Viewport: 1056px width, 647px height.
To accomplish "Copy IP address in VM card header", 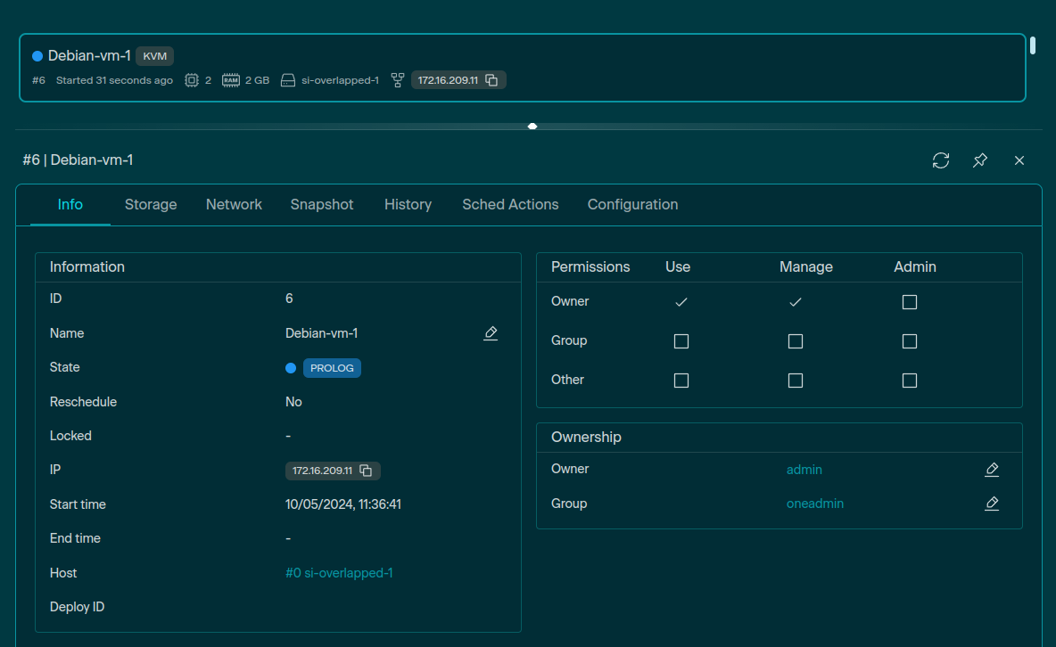I will click(491, 80).
